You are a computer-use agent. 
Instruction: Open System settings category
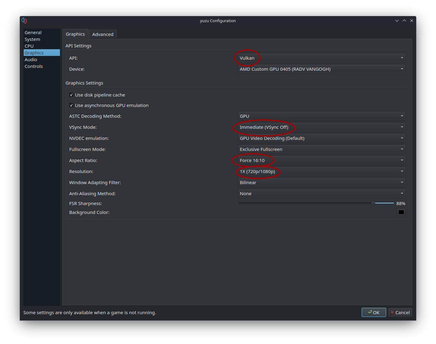pyautogui.click(x=42, y=39)
